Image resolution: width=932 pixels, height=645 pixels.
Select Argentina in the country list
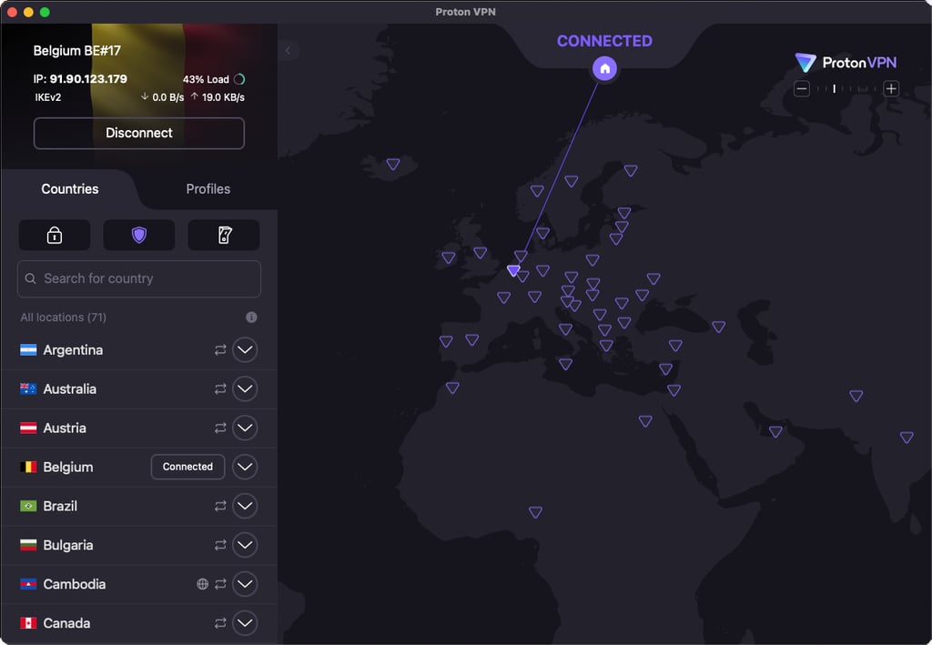[139, 350]
